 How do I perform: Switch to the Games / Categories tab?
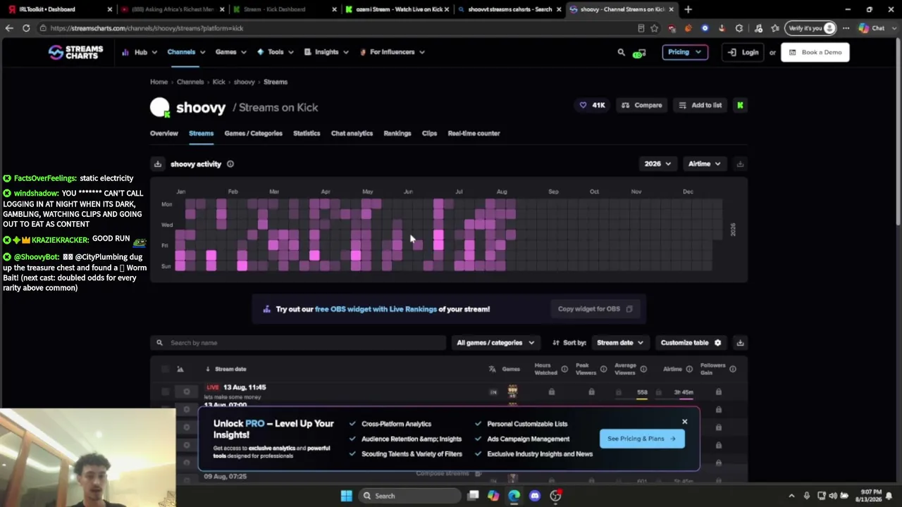pos(253,133)
